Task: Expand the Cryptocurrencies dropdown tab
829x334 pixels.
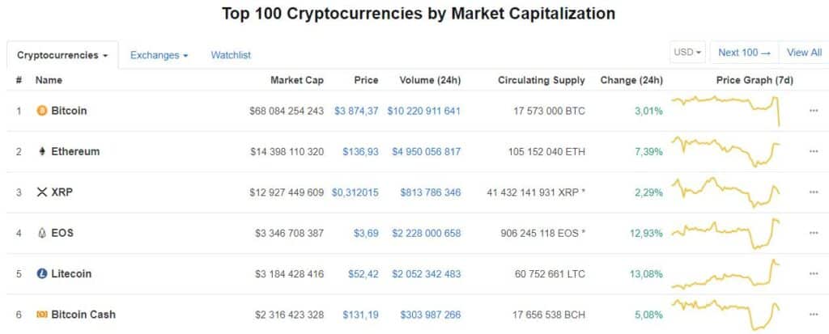Action: coord(63,55)
